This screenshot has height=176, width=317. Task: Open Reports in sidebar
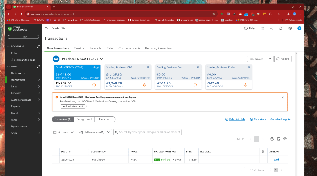point(16,106)
